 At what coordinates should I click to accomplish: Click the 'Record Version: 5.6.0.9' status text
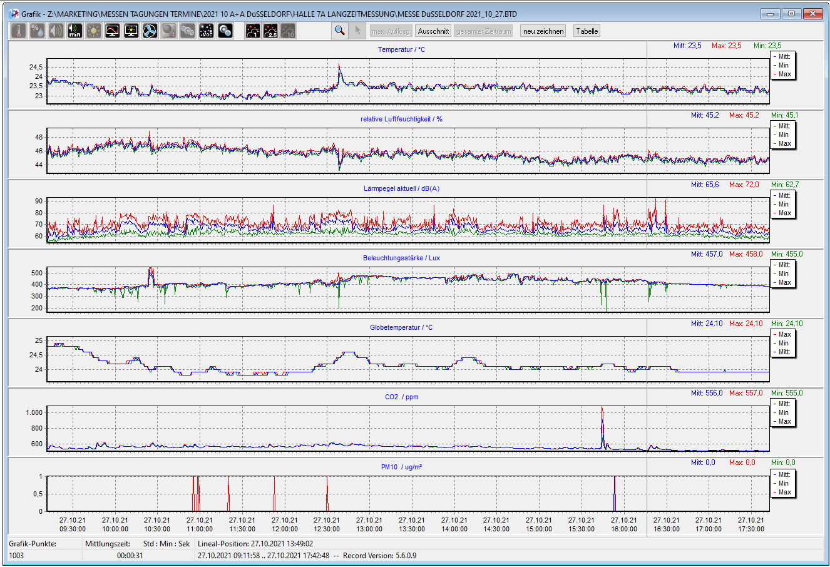coord(379,555)
